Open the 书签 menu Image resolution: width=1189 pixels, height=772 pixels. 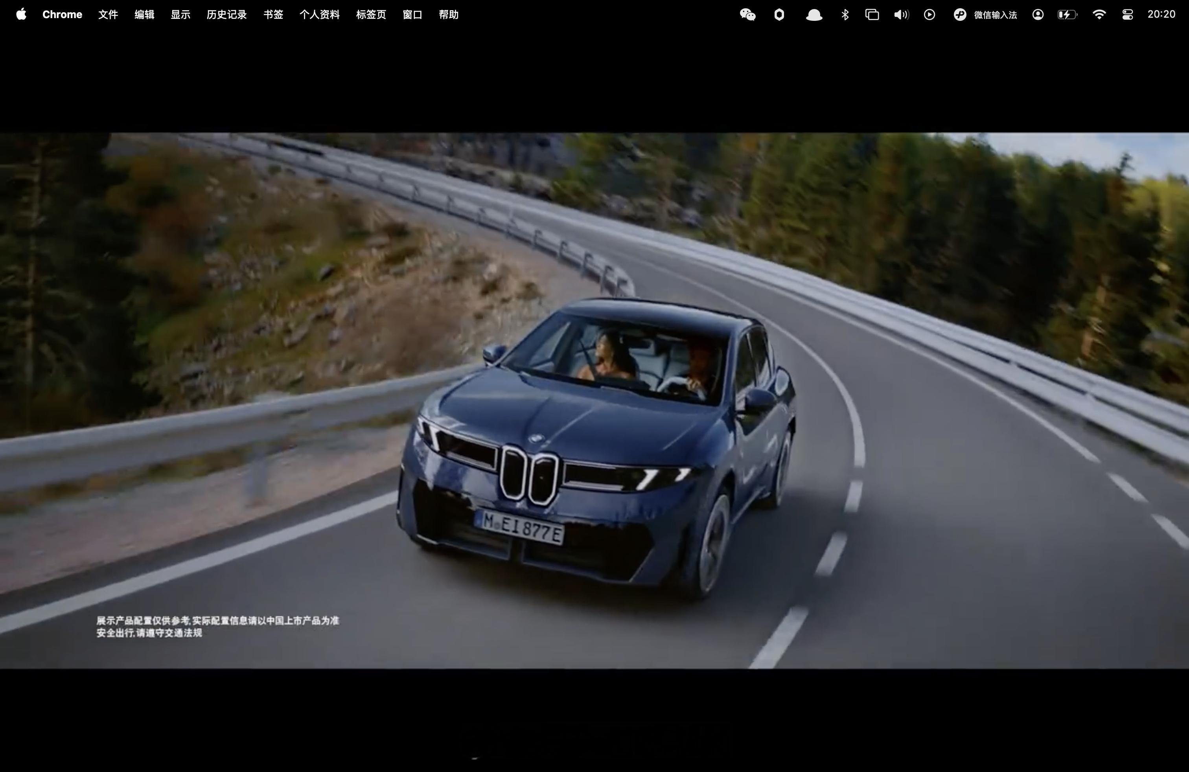pos(273,15)
